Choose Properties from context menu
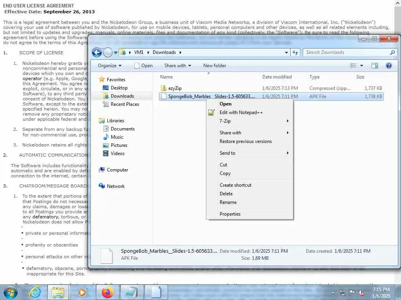401x300 pixels. point(230,214)
